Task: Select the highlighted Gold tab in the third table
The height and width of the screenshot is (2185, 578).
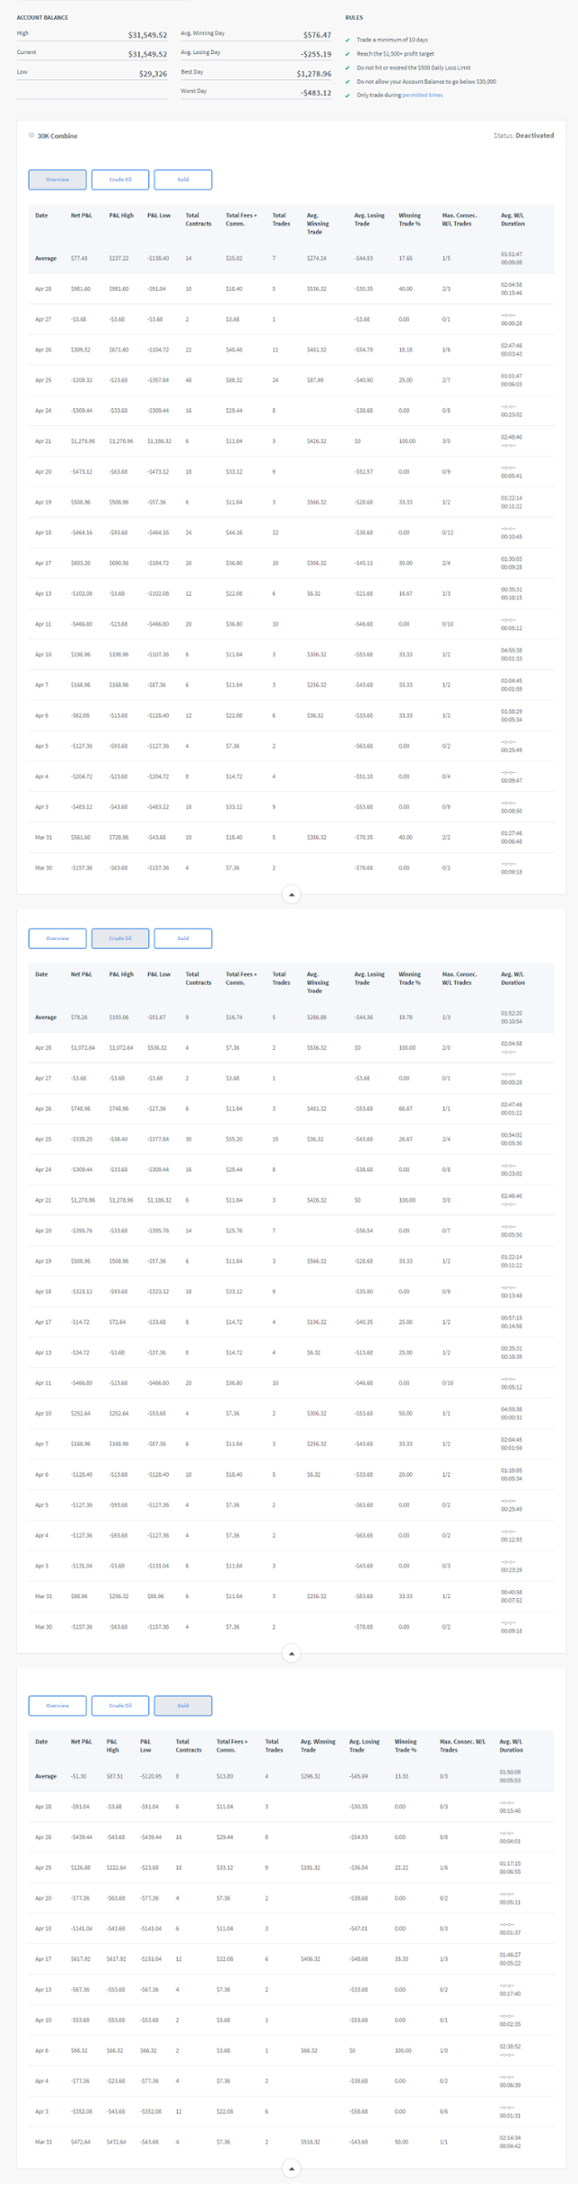Action: tap(183, 1706)
